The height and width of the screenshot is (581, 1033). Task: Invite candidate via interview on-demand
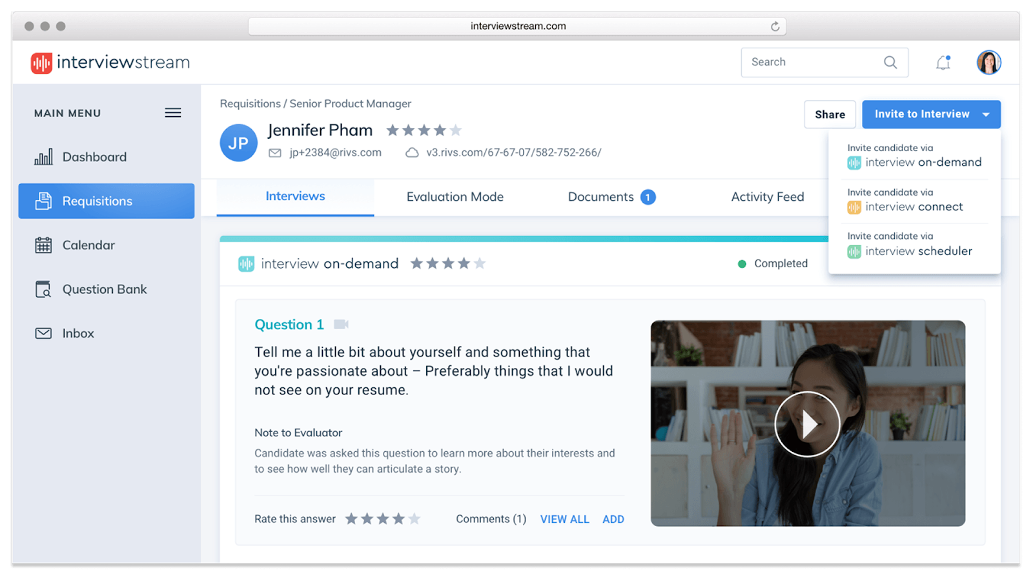[x=915, y=156]
